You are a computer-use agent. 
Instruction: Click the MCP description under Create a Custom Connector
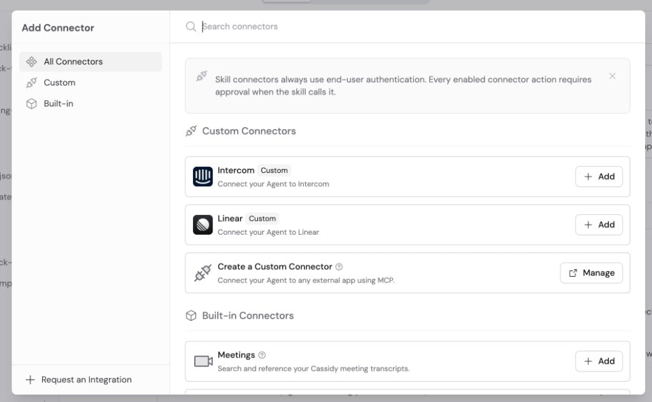(x=306, y=281)
